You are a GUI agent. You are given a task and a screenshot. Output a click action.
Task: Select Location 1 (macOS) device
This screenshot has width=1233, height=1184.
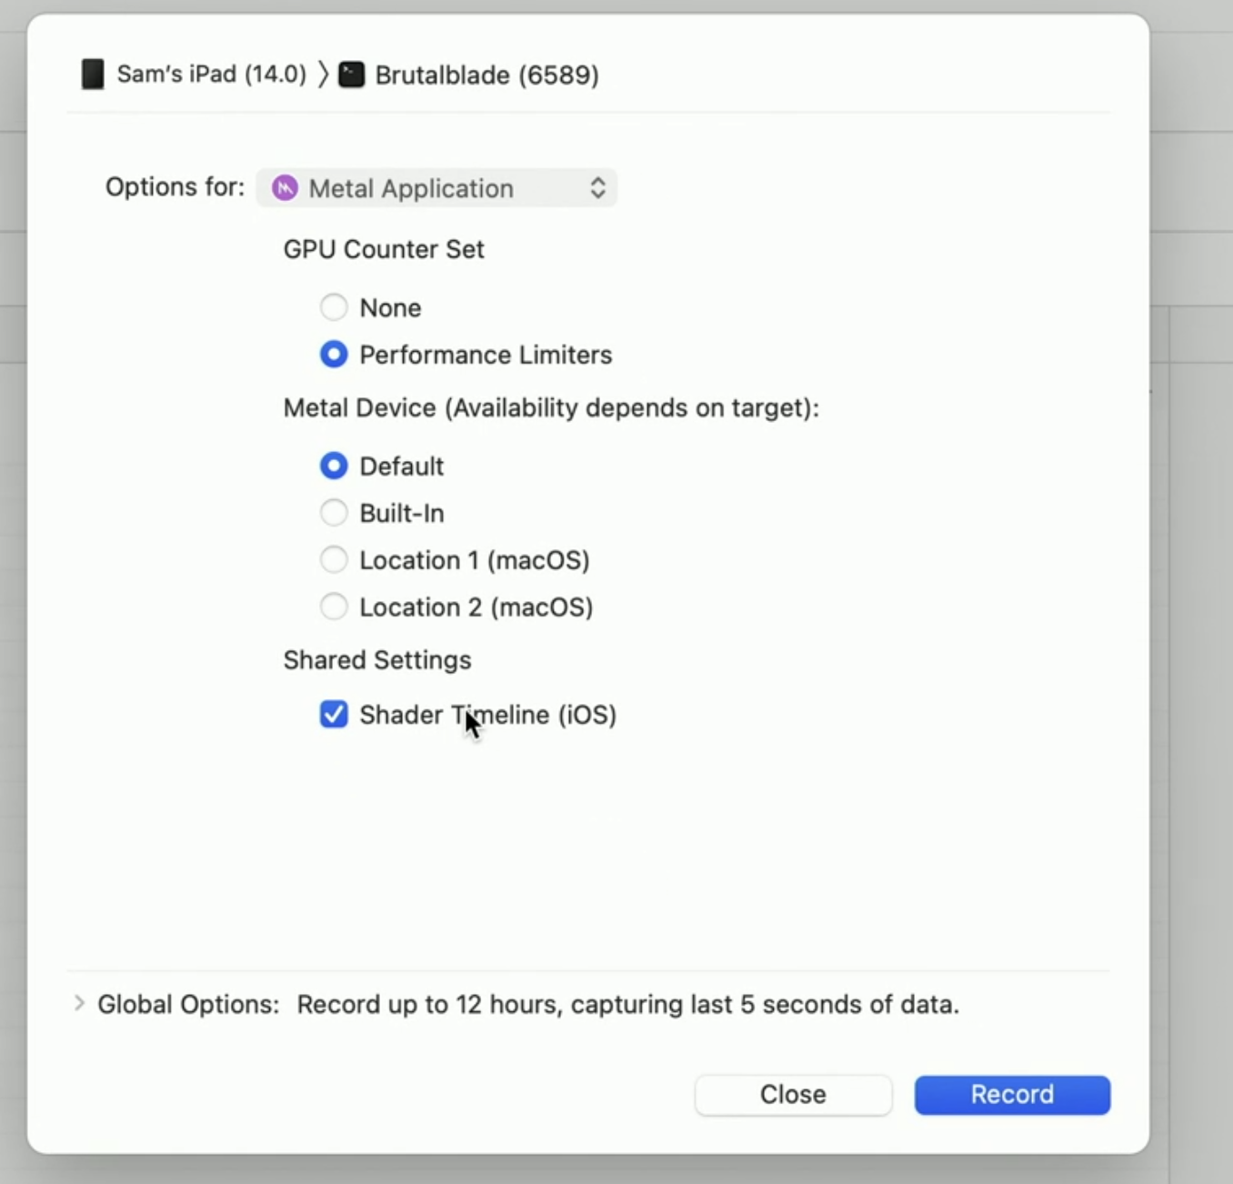(334, 560)
